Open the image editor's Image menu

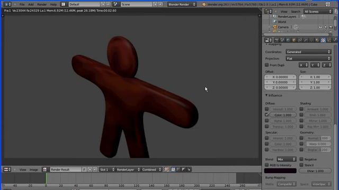pyautogui.click(x=34, y=170)
